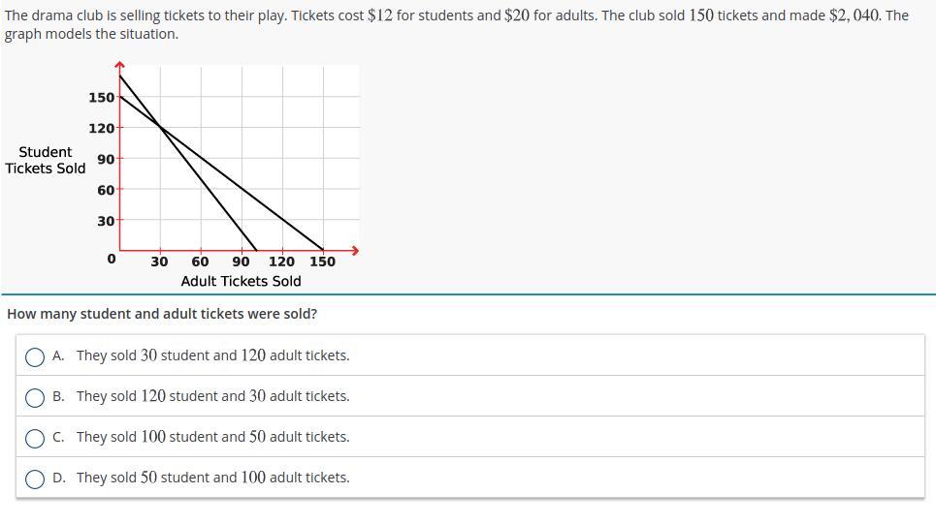936x525 pixels.
Task: Click the 150 label on the vertical axis
Action: coord(102,97)
